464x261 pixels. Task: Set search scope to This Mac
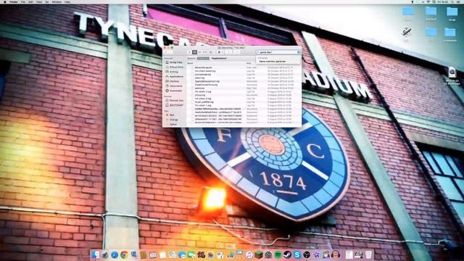203,58
